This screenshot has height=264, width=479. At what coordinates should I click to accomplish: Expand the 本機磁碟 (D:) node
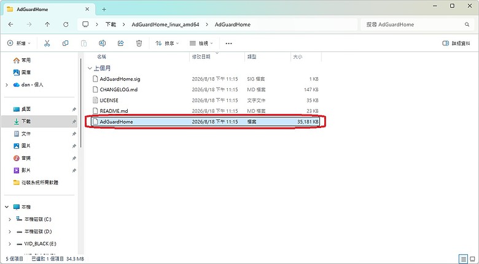9,232
